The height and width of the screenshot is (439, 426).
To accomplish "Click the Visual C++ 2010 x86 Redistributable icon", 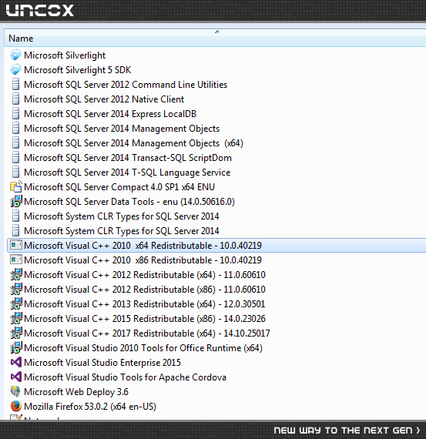I will [x=16, y=260].
